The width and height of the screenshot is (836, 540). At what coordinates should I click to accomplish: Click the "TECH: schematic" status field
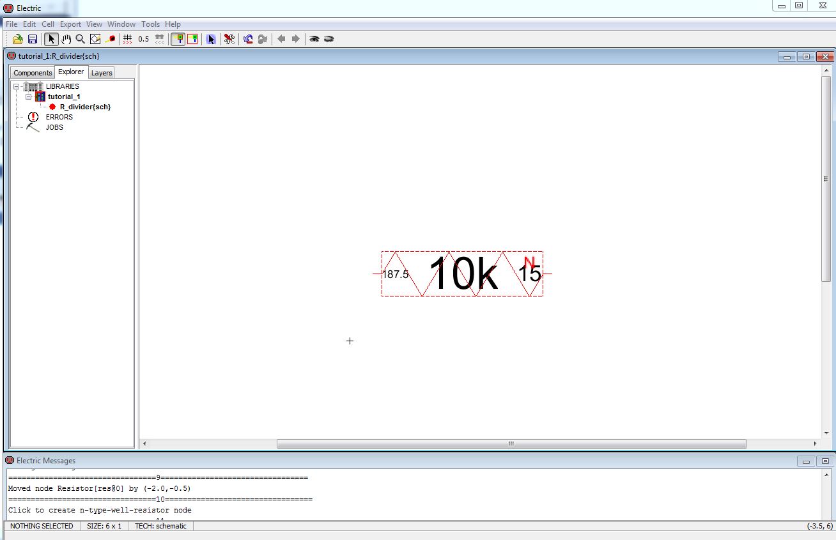[161, 526]
